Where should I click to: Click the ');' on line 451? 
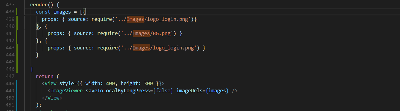pos(39,105)
